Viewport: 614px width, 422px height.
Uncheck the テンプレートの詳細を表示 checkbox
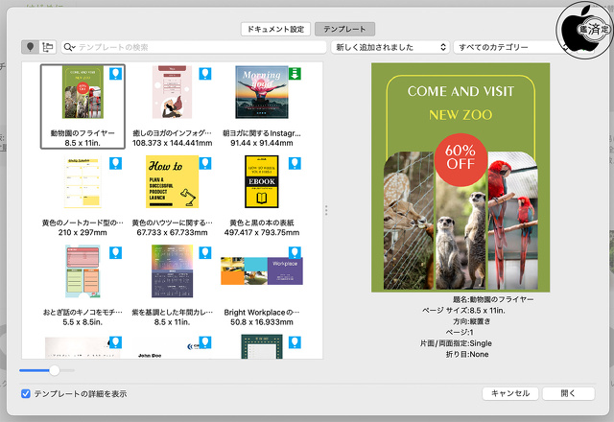[26, 393]
